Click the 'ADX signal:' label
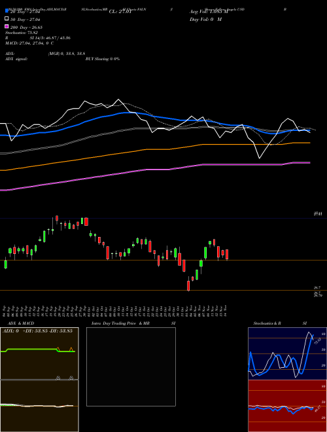Image resolution: width=327 pixels, height=432 pixels. pyautogui.click(x=16, y=59)
